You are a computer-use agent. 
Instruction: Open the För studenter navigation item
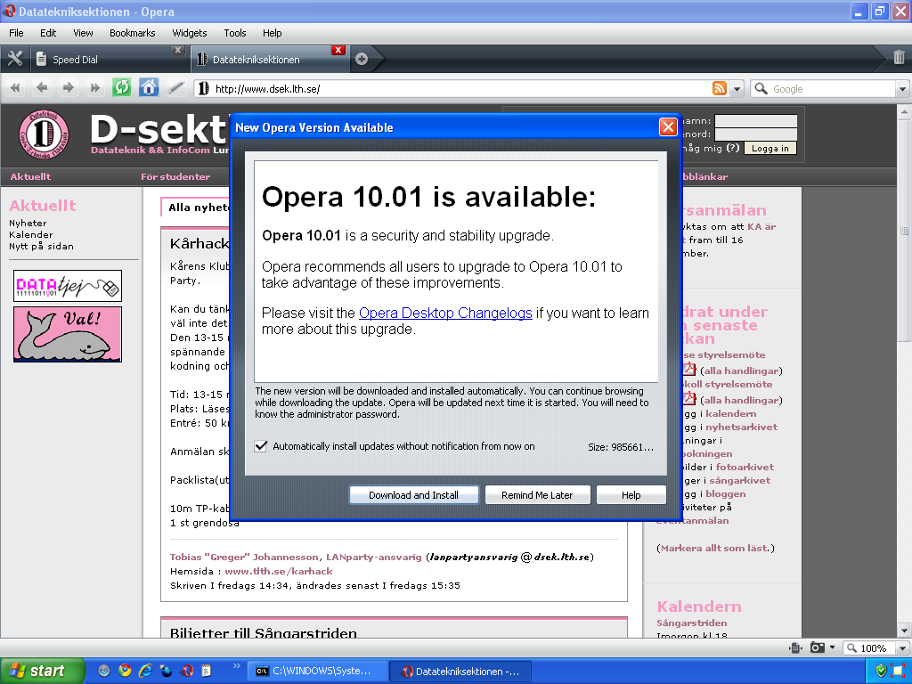click(175, 176)
